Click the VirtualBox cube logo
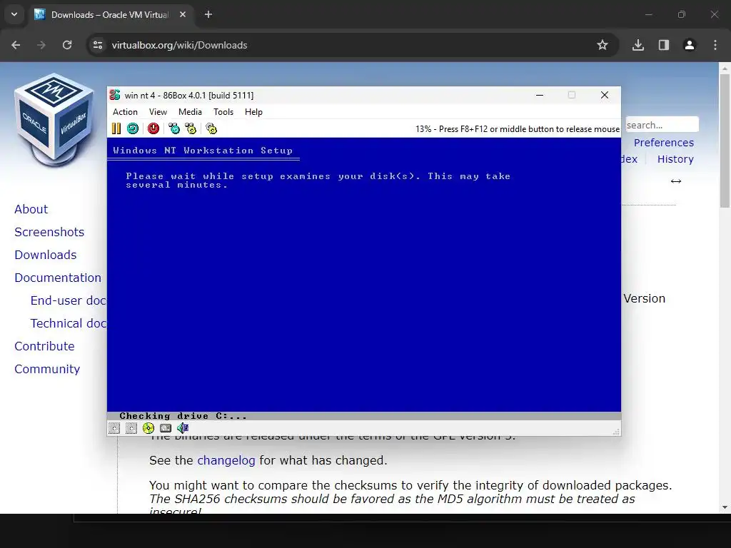Image resolution: width=731 pixels, height=548 pixels. (54, 120)
